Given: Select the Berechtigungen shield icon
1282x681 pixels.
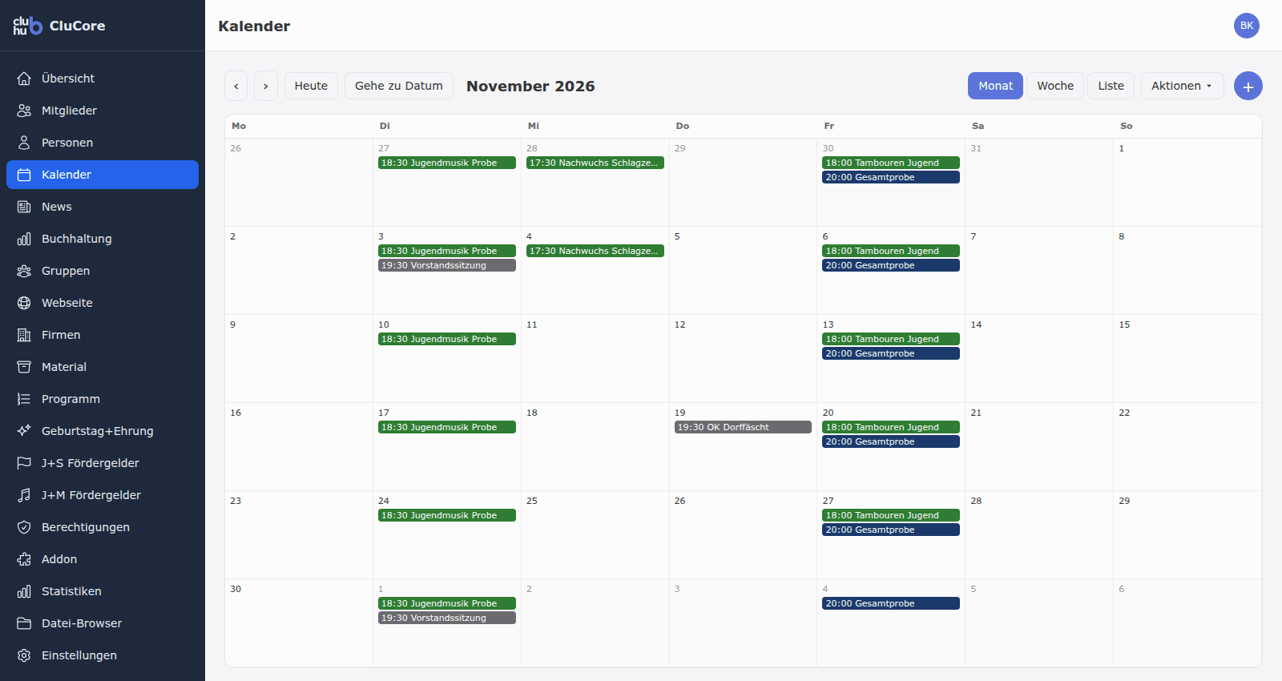Looking at the screenshot, I should click(24, 527).
